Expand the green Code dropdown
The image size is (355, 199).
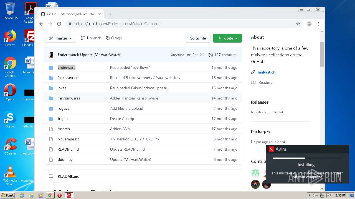[227, 38]
